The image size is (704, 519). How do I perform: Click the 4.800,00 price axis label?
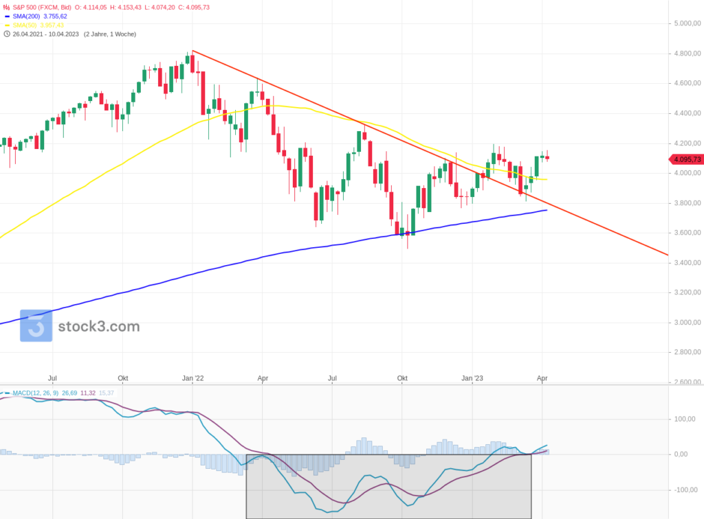tap(687, 54)
